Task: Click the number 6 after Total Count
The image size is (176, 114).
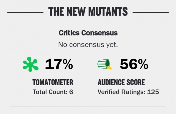Action: pos(71,92)
